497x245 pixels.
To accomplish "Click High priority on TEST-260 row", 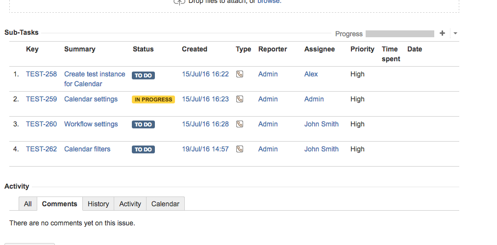I will coord(357,124).
